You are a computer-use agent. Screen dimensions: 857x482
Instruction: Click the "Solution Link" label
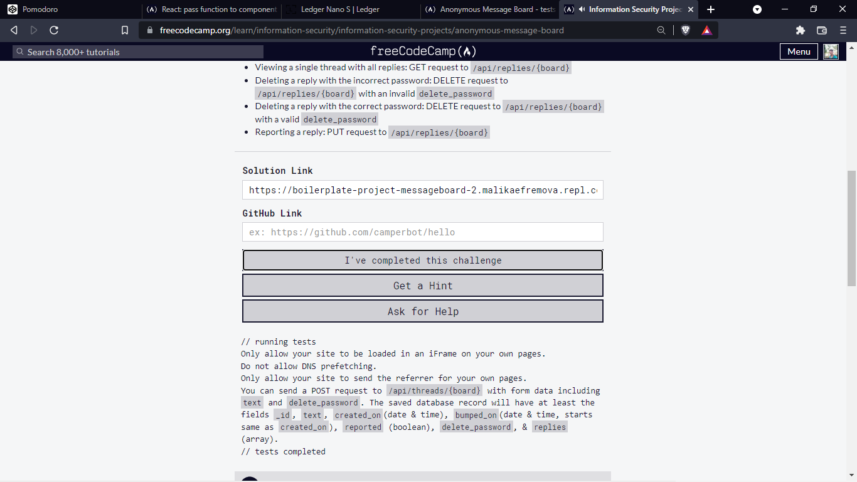tap(277, 171)
